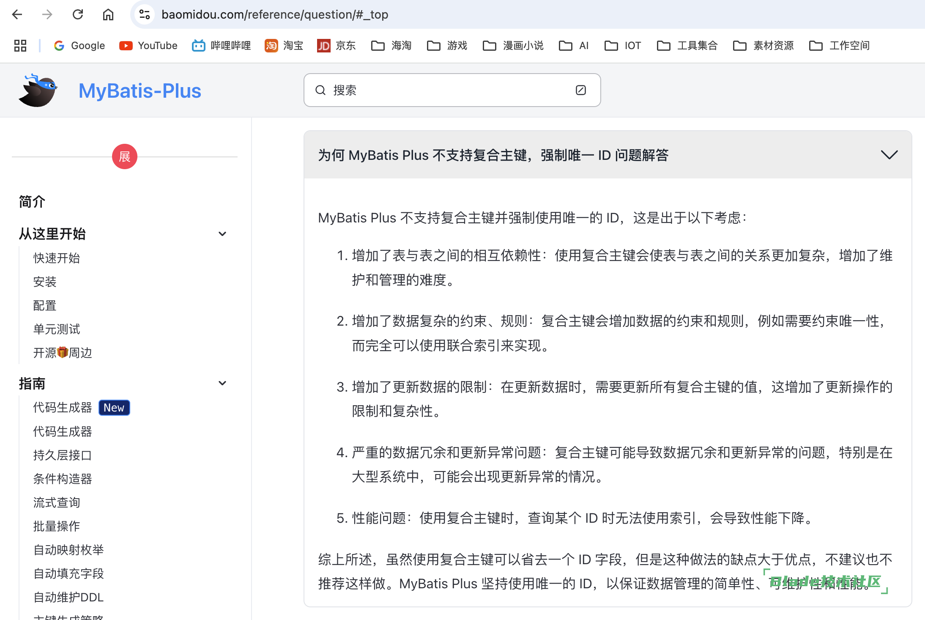Image resolution: width=925 pixels, height=620 pixels.
Task: Open 安装 in sidebar
Action: tap(45, 282)
